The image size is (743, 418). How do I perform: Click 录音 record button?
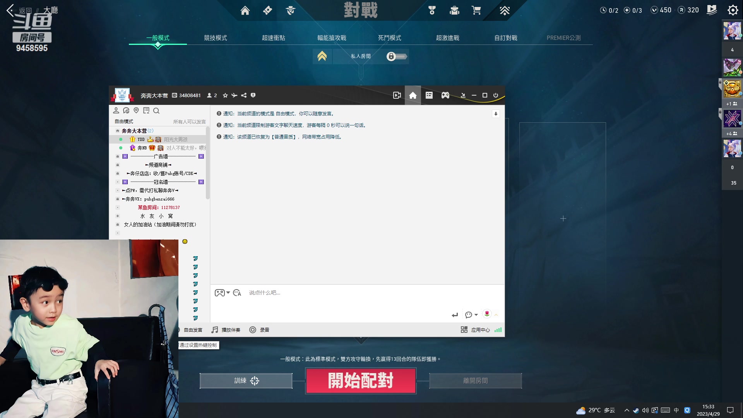[x=259, y=330]
